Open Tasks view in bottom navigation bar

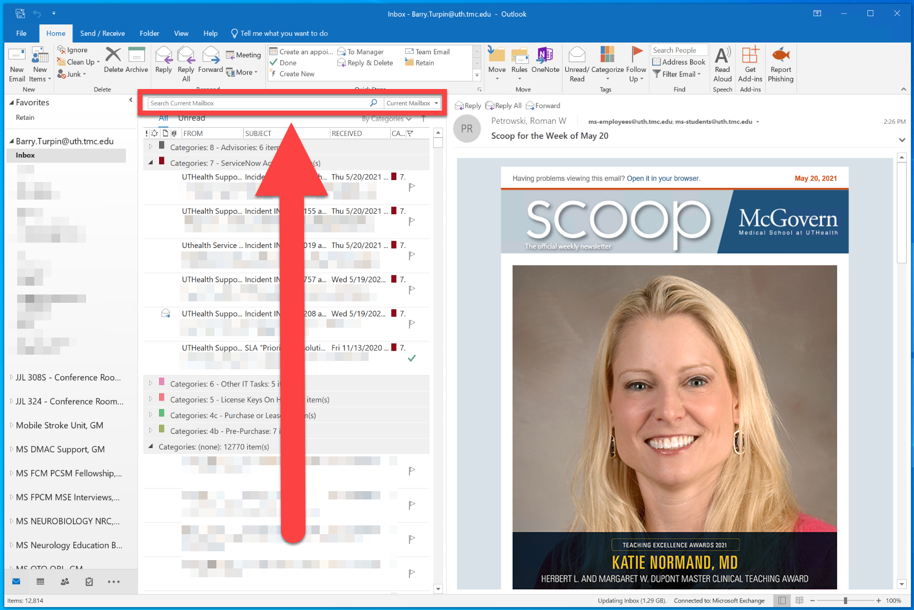pos(89,582)
